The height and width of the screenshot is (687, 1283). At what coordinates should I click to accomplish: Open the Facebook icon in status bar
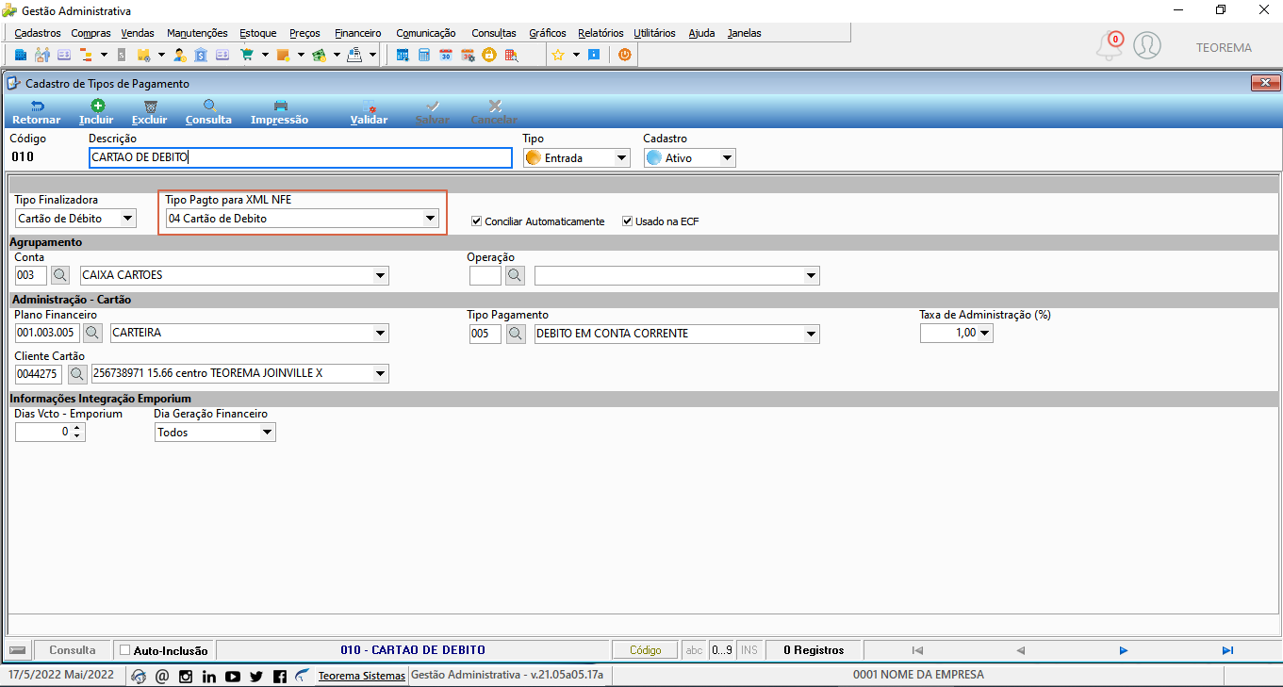(x=280, y=676)
